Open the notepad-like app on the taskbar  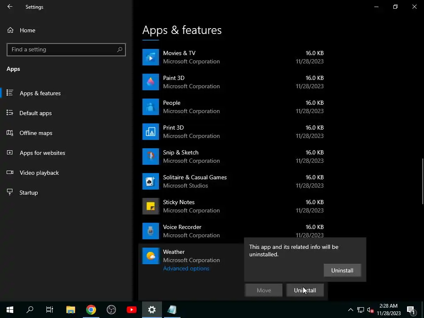point(172,310)
